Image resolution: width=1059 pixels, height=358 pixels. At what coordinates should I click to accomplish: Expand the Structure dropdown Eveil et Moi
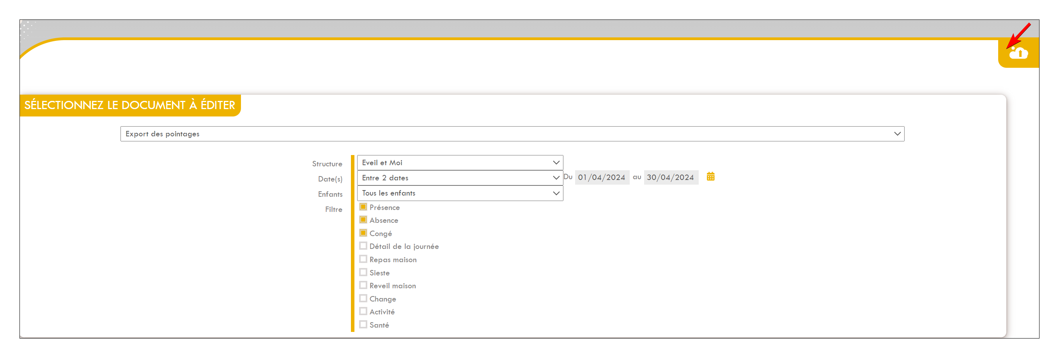coord(460,162)
